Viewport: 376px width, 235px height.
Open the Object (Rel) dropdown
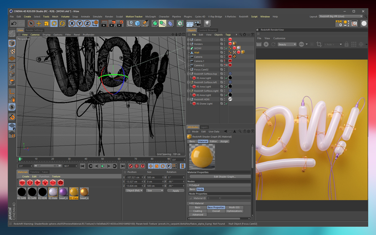[134, 190]
